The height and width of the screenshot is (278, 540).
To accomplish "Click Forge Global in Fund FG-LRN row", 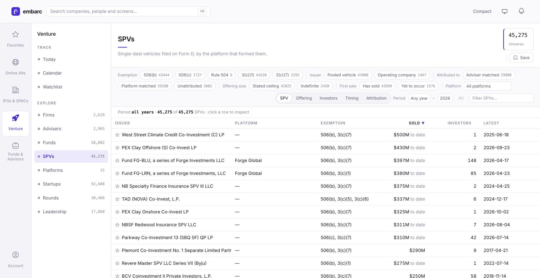I will 248,173.
